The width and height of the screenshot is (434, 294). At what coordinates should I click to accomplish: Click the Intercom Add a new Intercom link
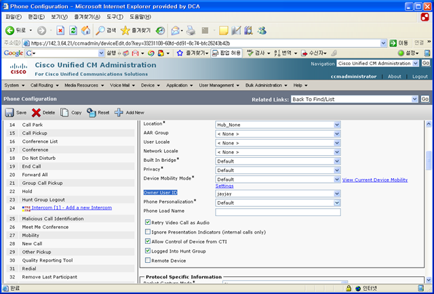coord(72,208)
